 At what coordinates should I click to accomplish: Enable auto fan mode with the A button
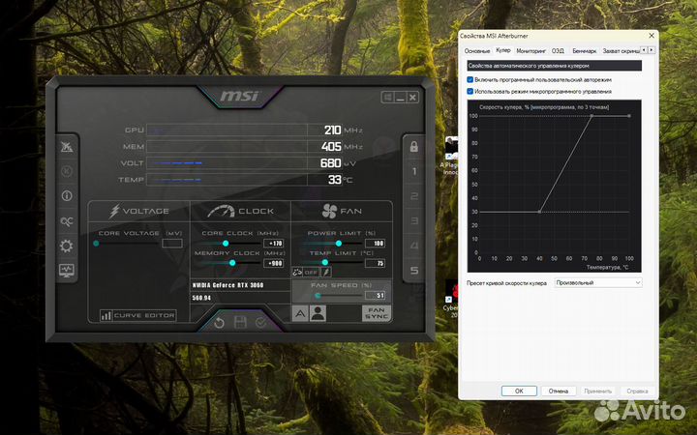(300, 313)
